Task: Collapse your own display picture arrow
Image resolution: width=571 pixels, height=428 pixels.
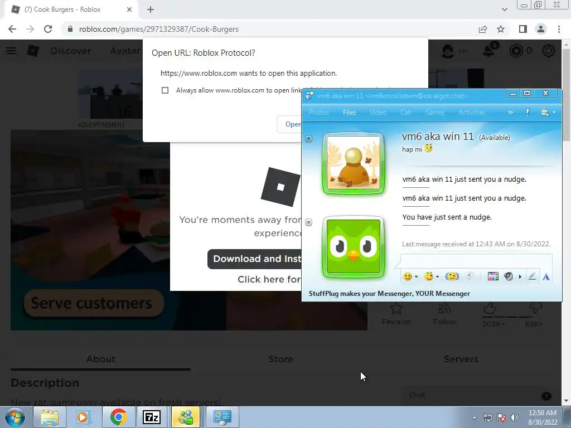Action: coord(309,222)
